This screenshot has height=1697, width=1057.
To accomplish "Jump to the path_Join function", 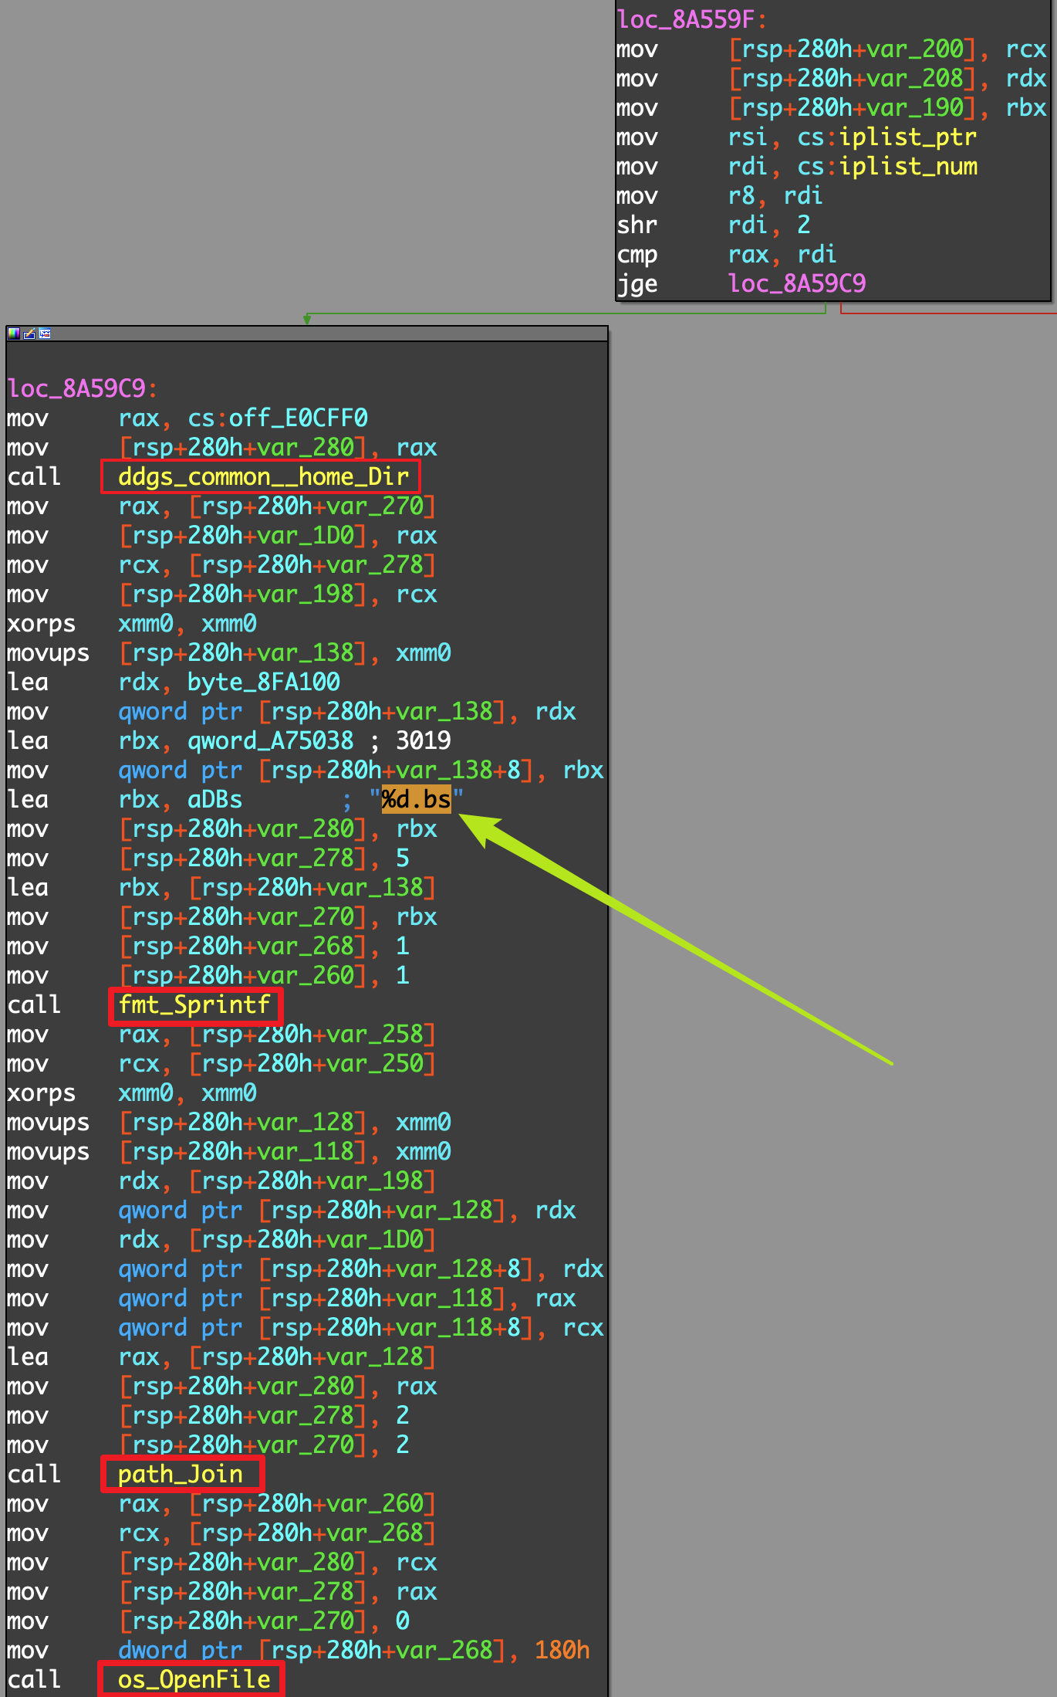I will (x=181, y=1474).
